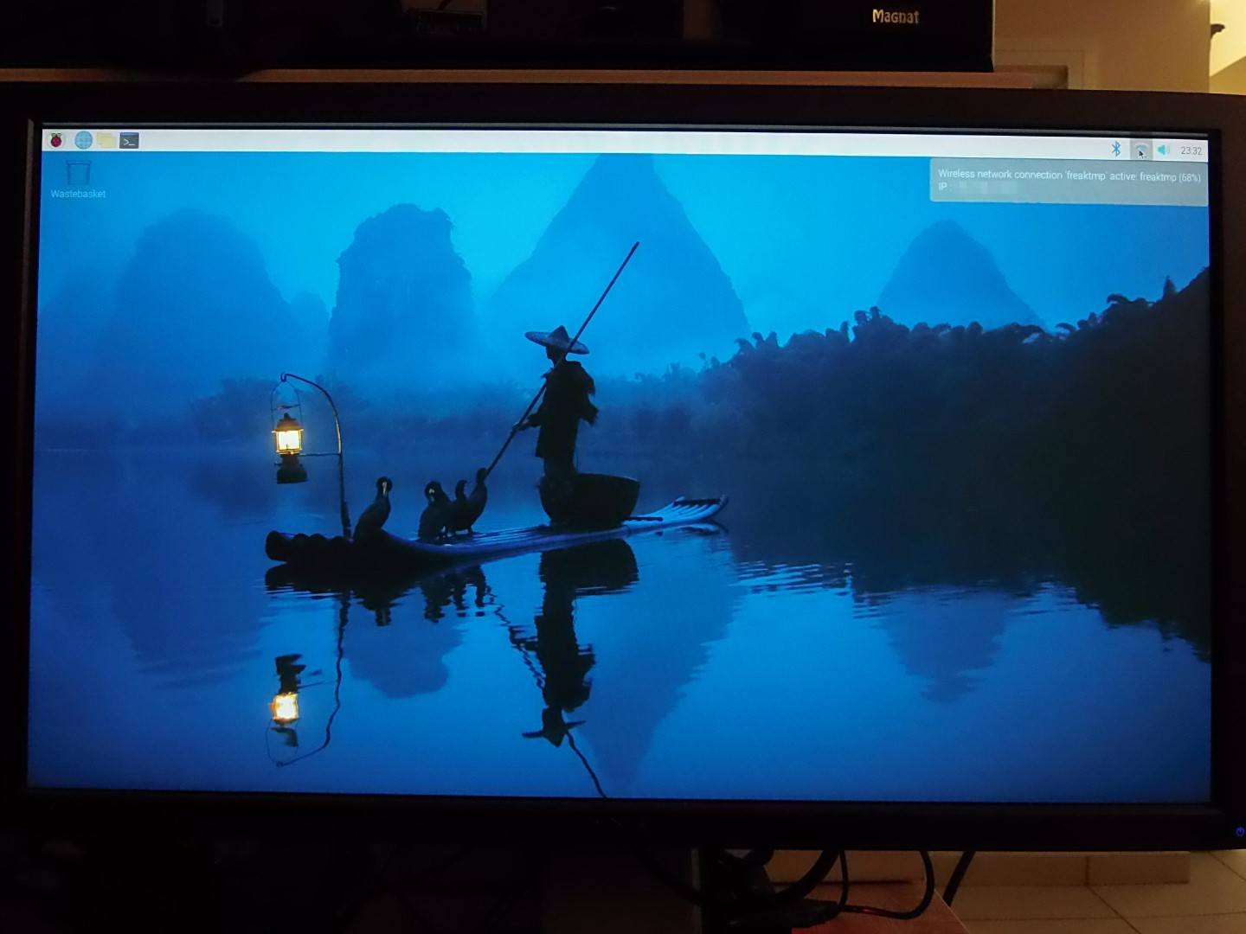Launch the web browser globe icon

83,140
